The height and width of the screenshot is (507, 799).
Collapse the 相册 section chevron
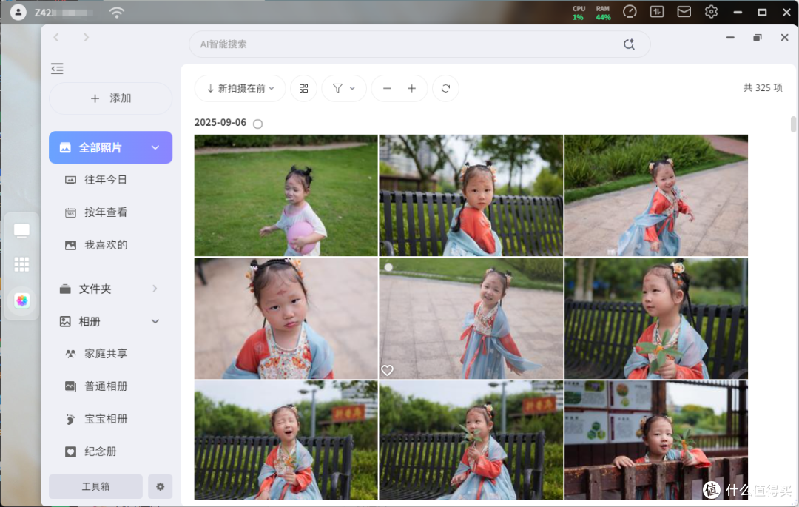click(x=155, y=321)
